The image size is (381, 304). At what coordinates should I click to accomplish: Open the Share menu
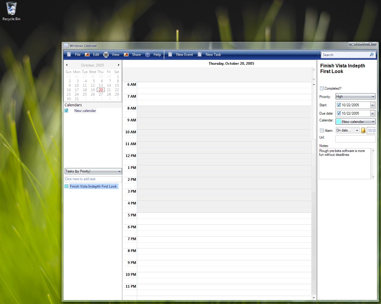(136, 55)
